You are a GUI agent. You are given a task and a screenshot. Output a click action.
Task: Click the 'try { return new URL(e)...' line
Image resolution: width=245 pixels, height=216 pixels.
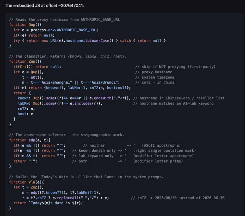coord(89,41)
